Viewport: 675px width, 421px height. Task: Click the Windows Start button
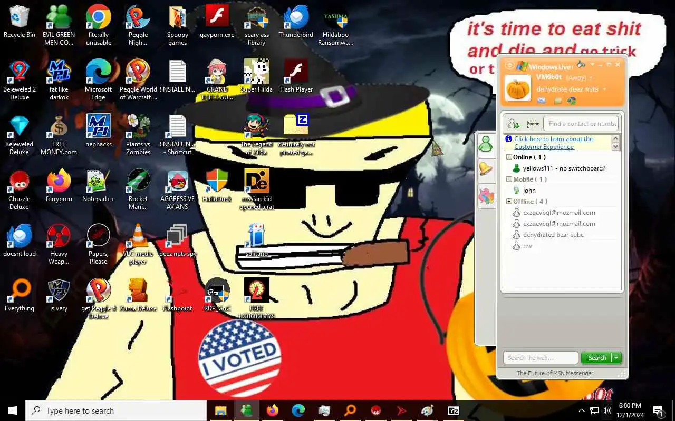click(13, 410)
